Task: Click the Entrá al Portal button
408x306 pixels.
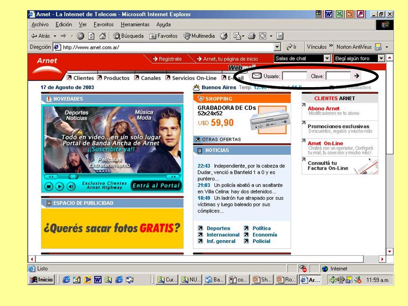Action: point(156,186)
